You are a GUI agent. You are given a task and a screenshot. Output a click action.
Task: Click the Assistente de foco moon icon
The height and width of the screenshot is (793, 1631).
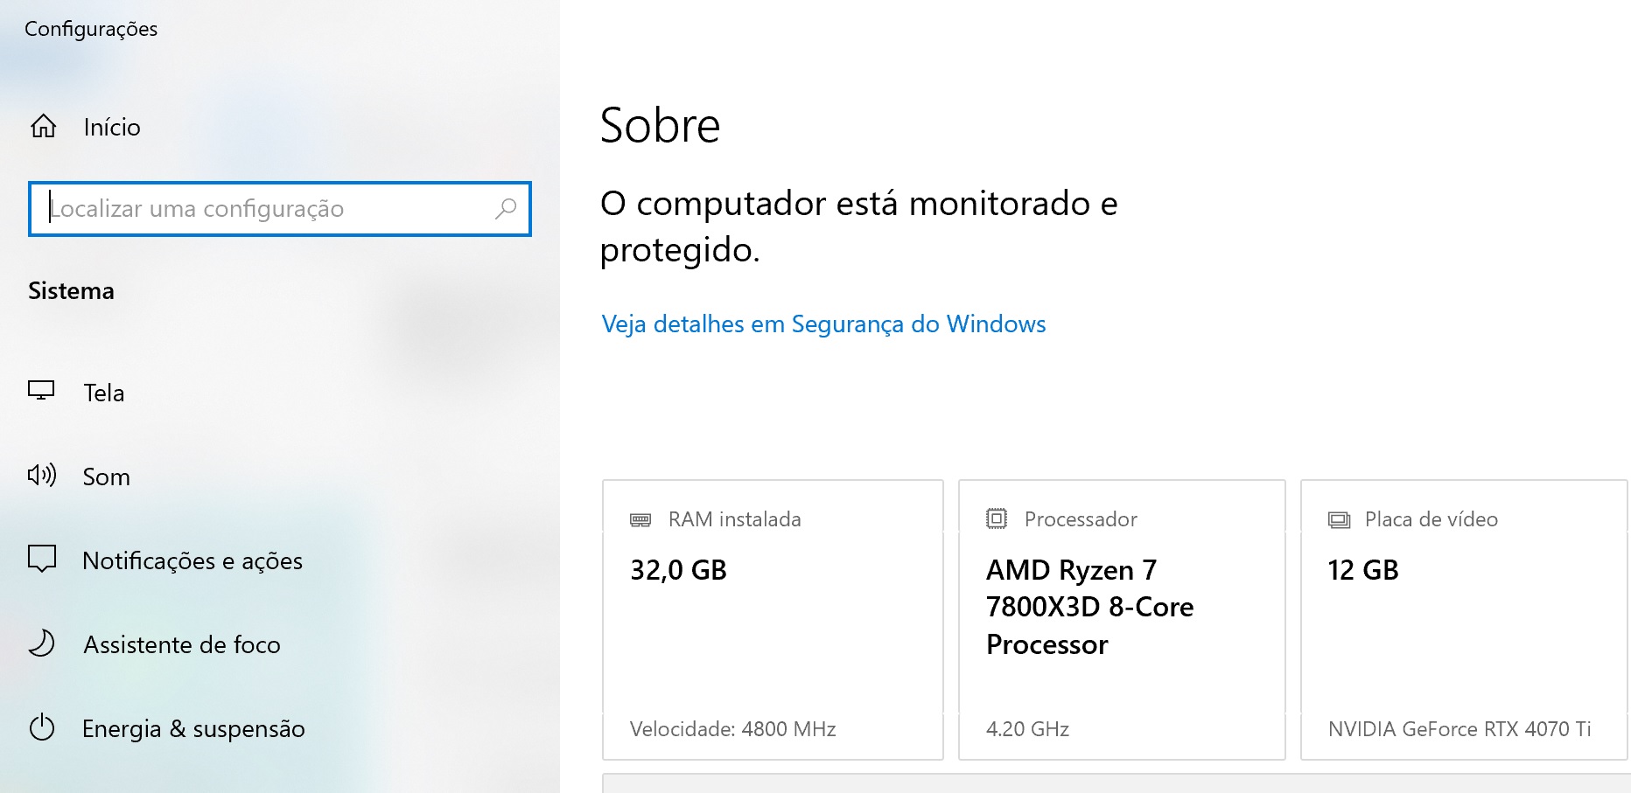(x=42, y=643)
